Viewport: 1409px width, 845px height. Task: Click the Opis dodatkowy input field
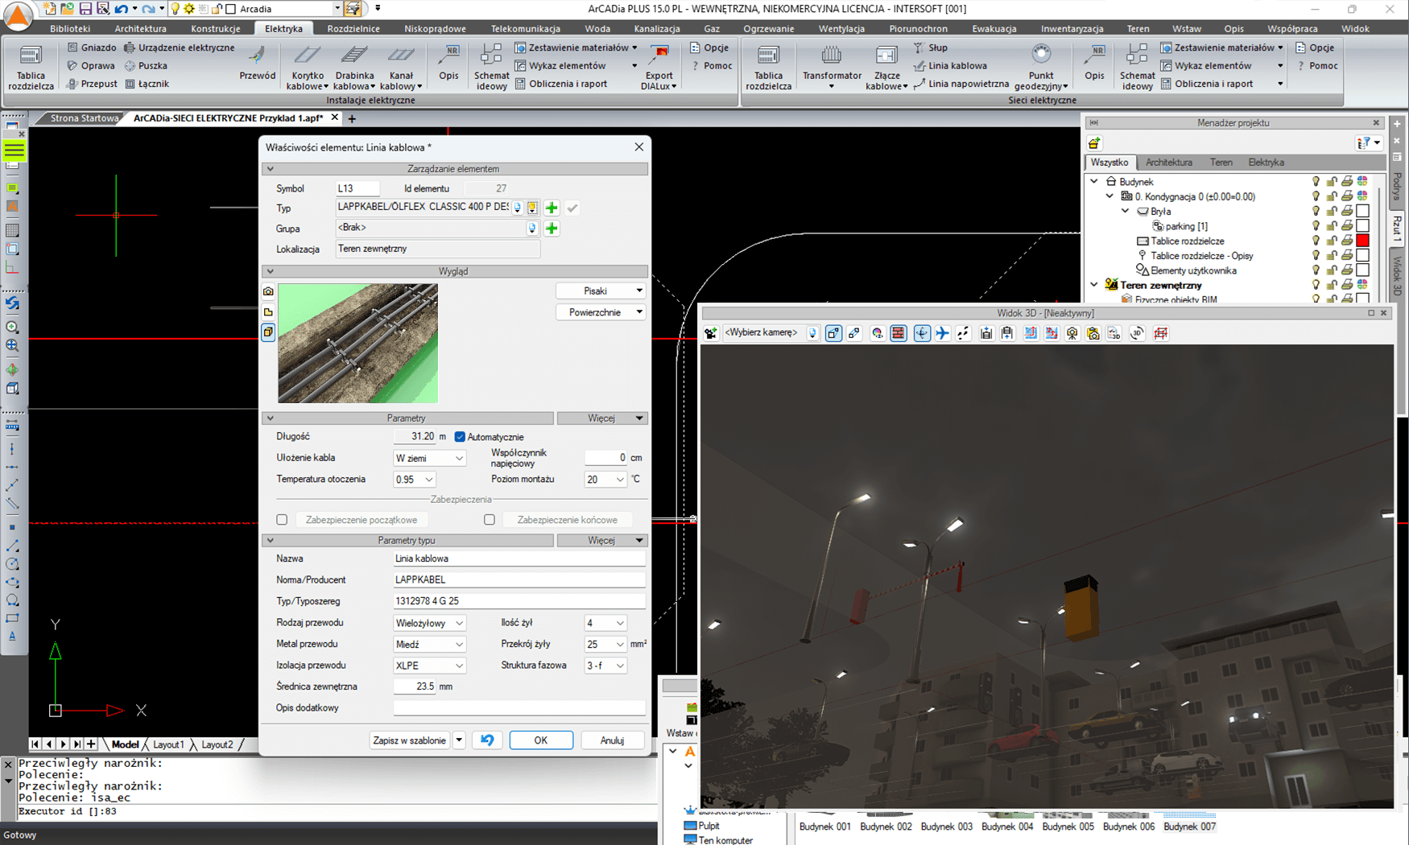click(x=519, y=708)
